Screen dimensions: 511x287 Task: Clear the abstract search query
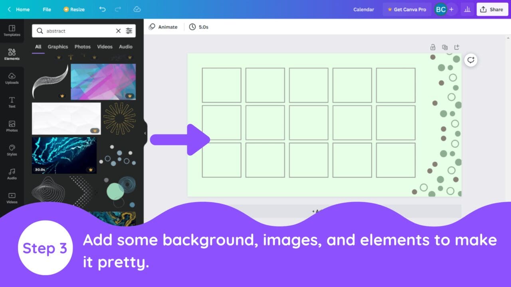(x=119, y=31)
